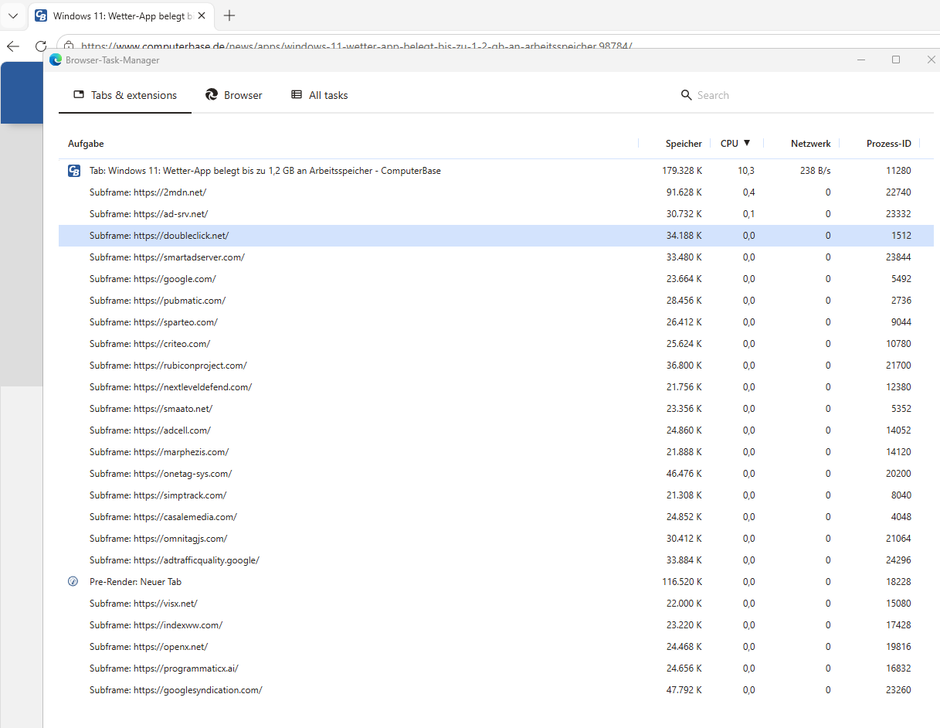Select the Subframe omnitagjs.com row

(x=496, y=539)
